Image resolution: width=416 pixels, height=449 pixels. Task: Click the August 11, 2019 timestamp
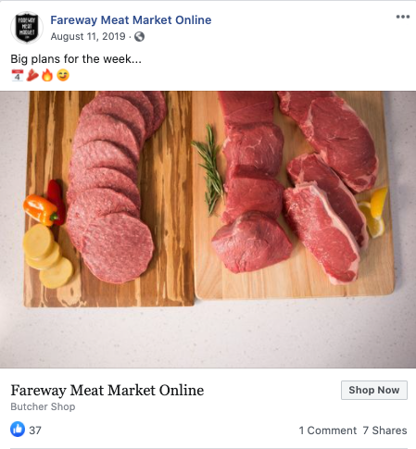pyautogui.click(x=88, y=36)
